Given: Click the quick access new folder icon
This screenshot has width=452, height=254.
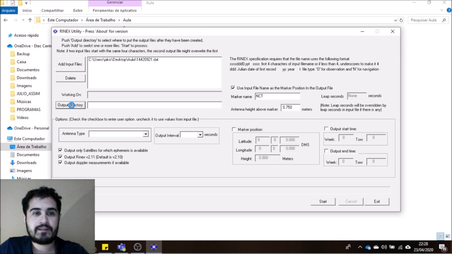Looking at the screenshot, I should click(20, 3).
